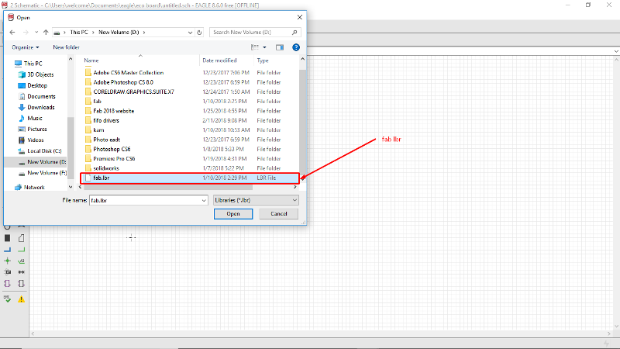Select the Attribute tool

pos(7,272)
